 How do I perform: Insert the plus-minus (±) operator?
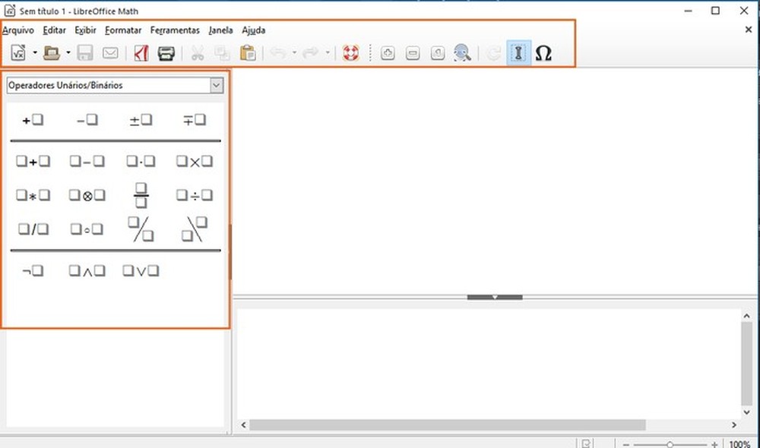pos(140,119)
